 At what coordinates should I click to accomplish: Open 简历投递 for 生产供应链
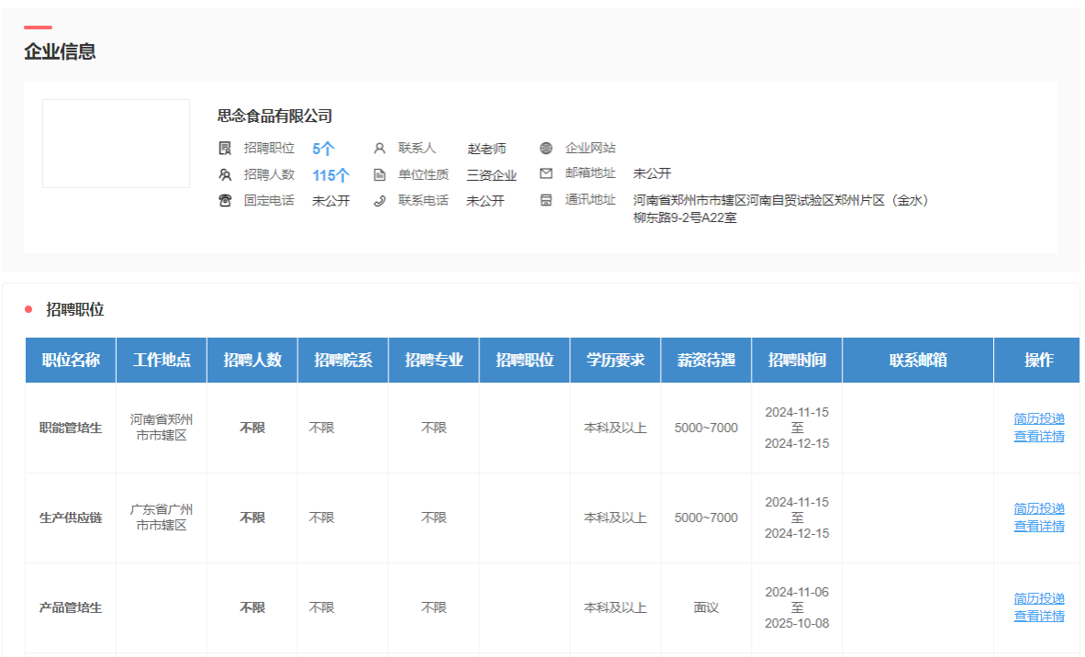pyautogui.click(x=1038, y=508)
